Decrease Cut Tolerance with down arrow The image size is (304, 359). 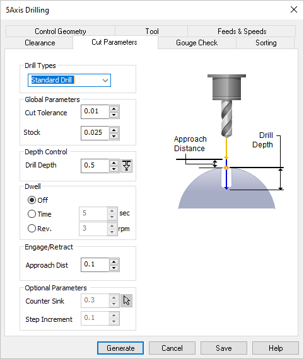(114, 115)
